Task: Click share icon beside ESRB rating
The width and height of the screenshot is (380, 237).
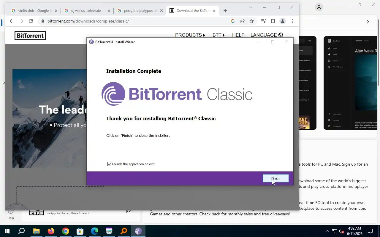Action: click(128, 211)
